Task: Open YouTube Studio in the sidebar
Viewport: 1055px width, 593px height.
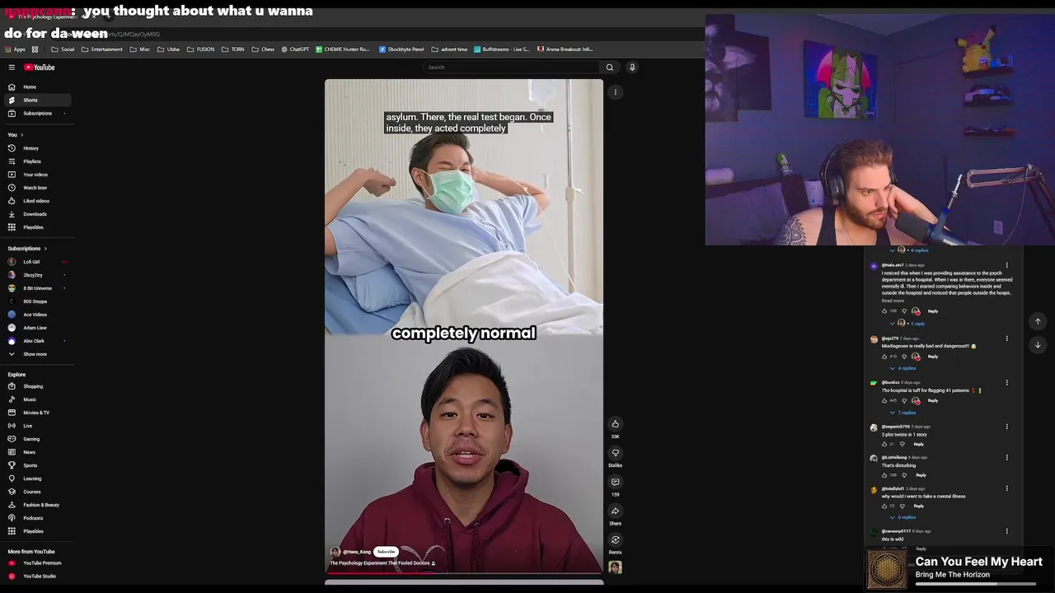Action: 36,577
